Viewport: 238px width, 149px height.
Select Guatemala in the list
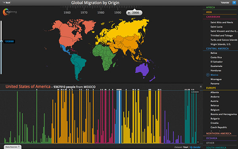click(216, 66)
